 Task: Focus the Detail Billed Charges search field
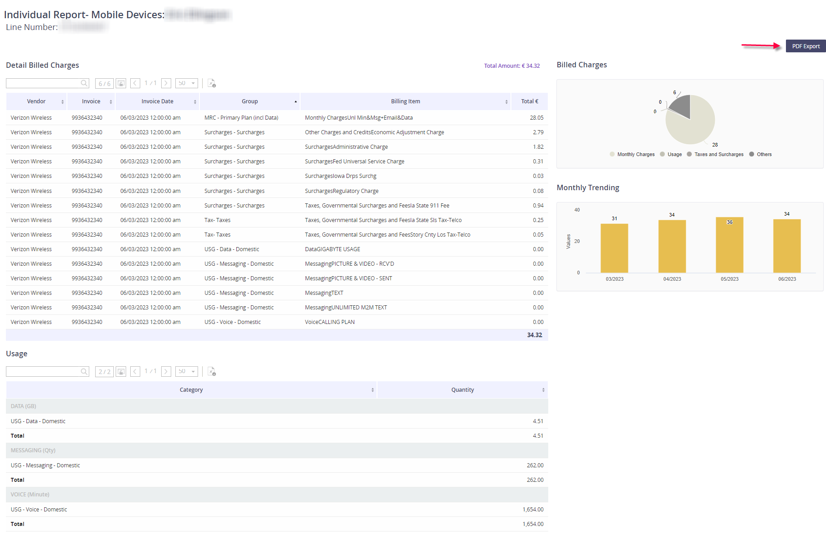coord(43,83)
